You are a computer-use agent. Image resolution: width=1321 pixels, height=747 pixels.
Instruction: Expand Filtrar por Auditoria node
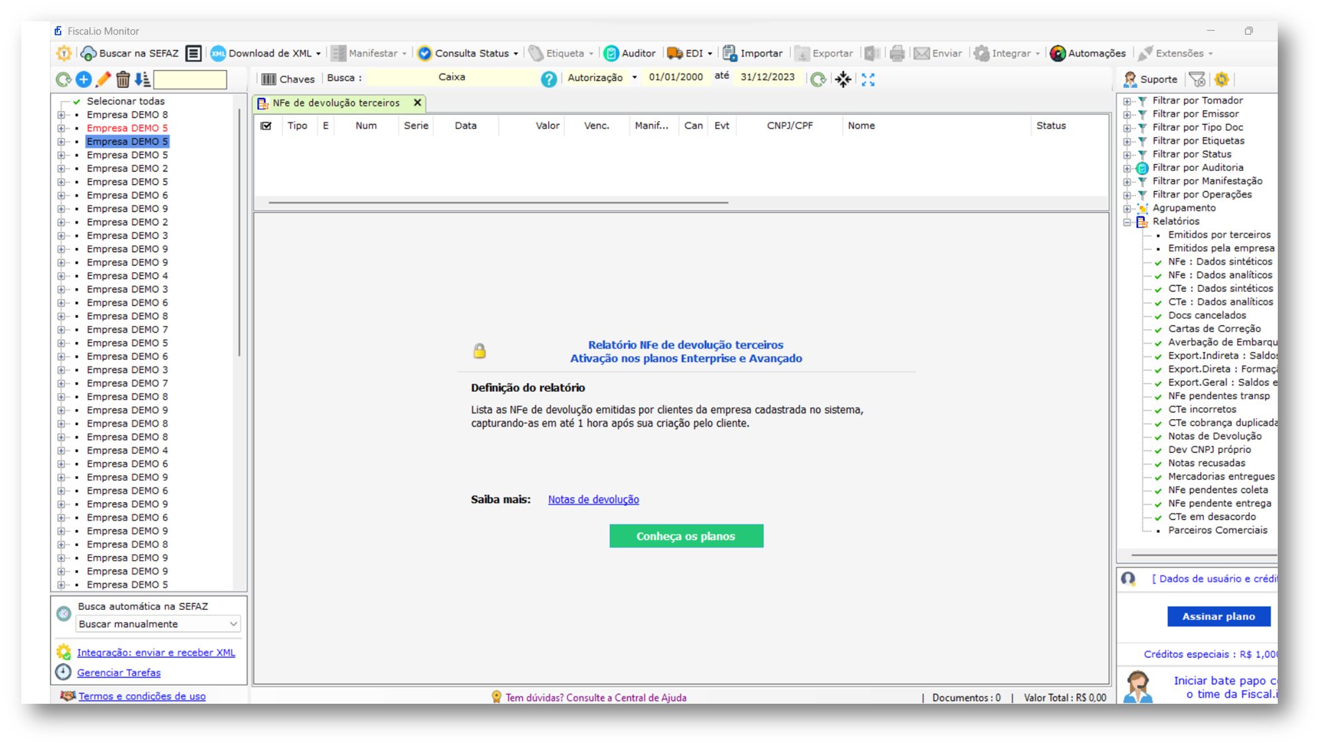click(1127, 168)
